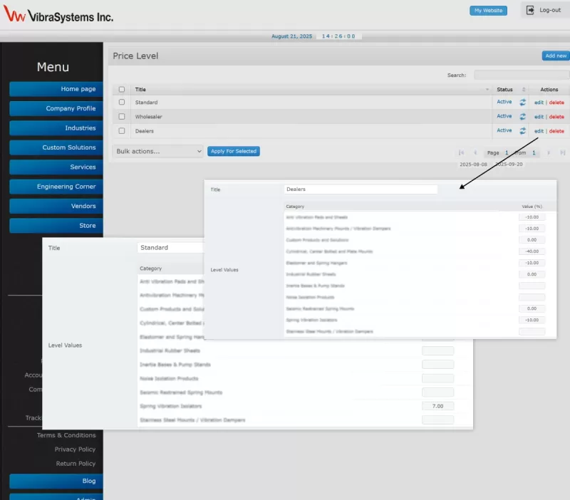Click the Search input field
Image resolution: width=570 pixels, height=500 pixels.
pyautogui.click(x=521, y=75)
